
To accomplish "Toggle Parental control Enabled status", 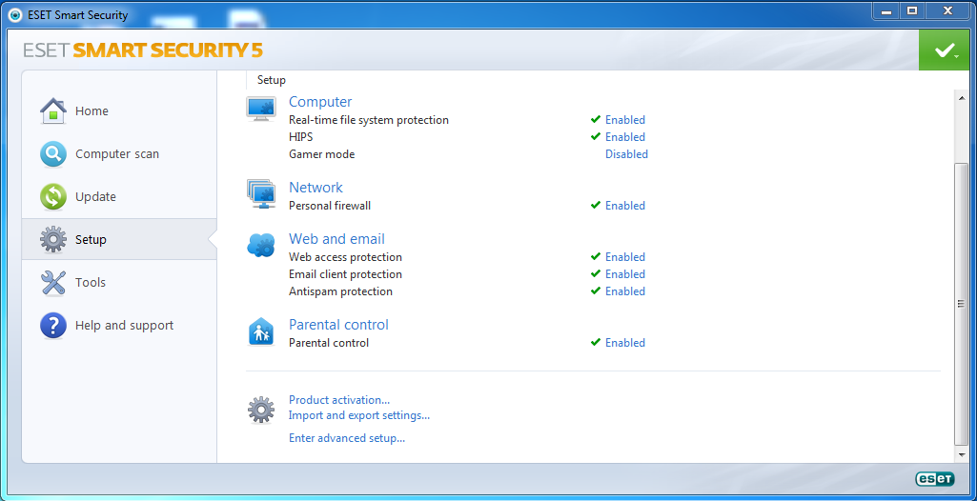I will tap(625, 343).
